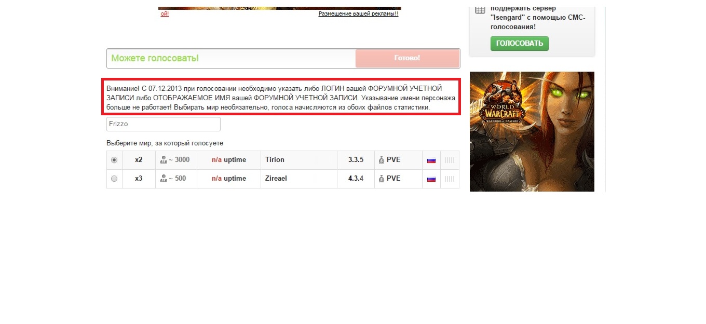Click 'PVE' label in Tirion row
This screenshot has height=324, width=706.
(x=393, y=160)
